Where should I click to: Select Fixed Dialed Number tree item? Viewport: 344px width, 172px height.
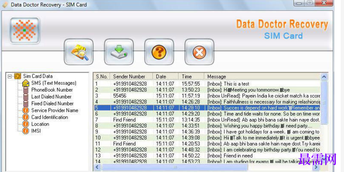(x=53, y=104)
